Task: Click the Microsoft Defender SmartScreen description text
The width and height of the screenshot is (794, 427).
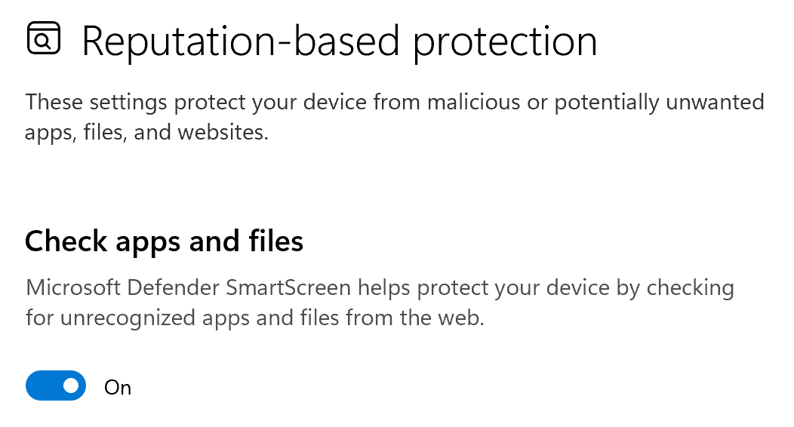Action: pos(379,303)
